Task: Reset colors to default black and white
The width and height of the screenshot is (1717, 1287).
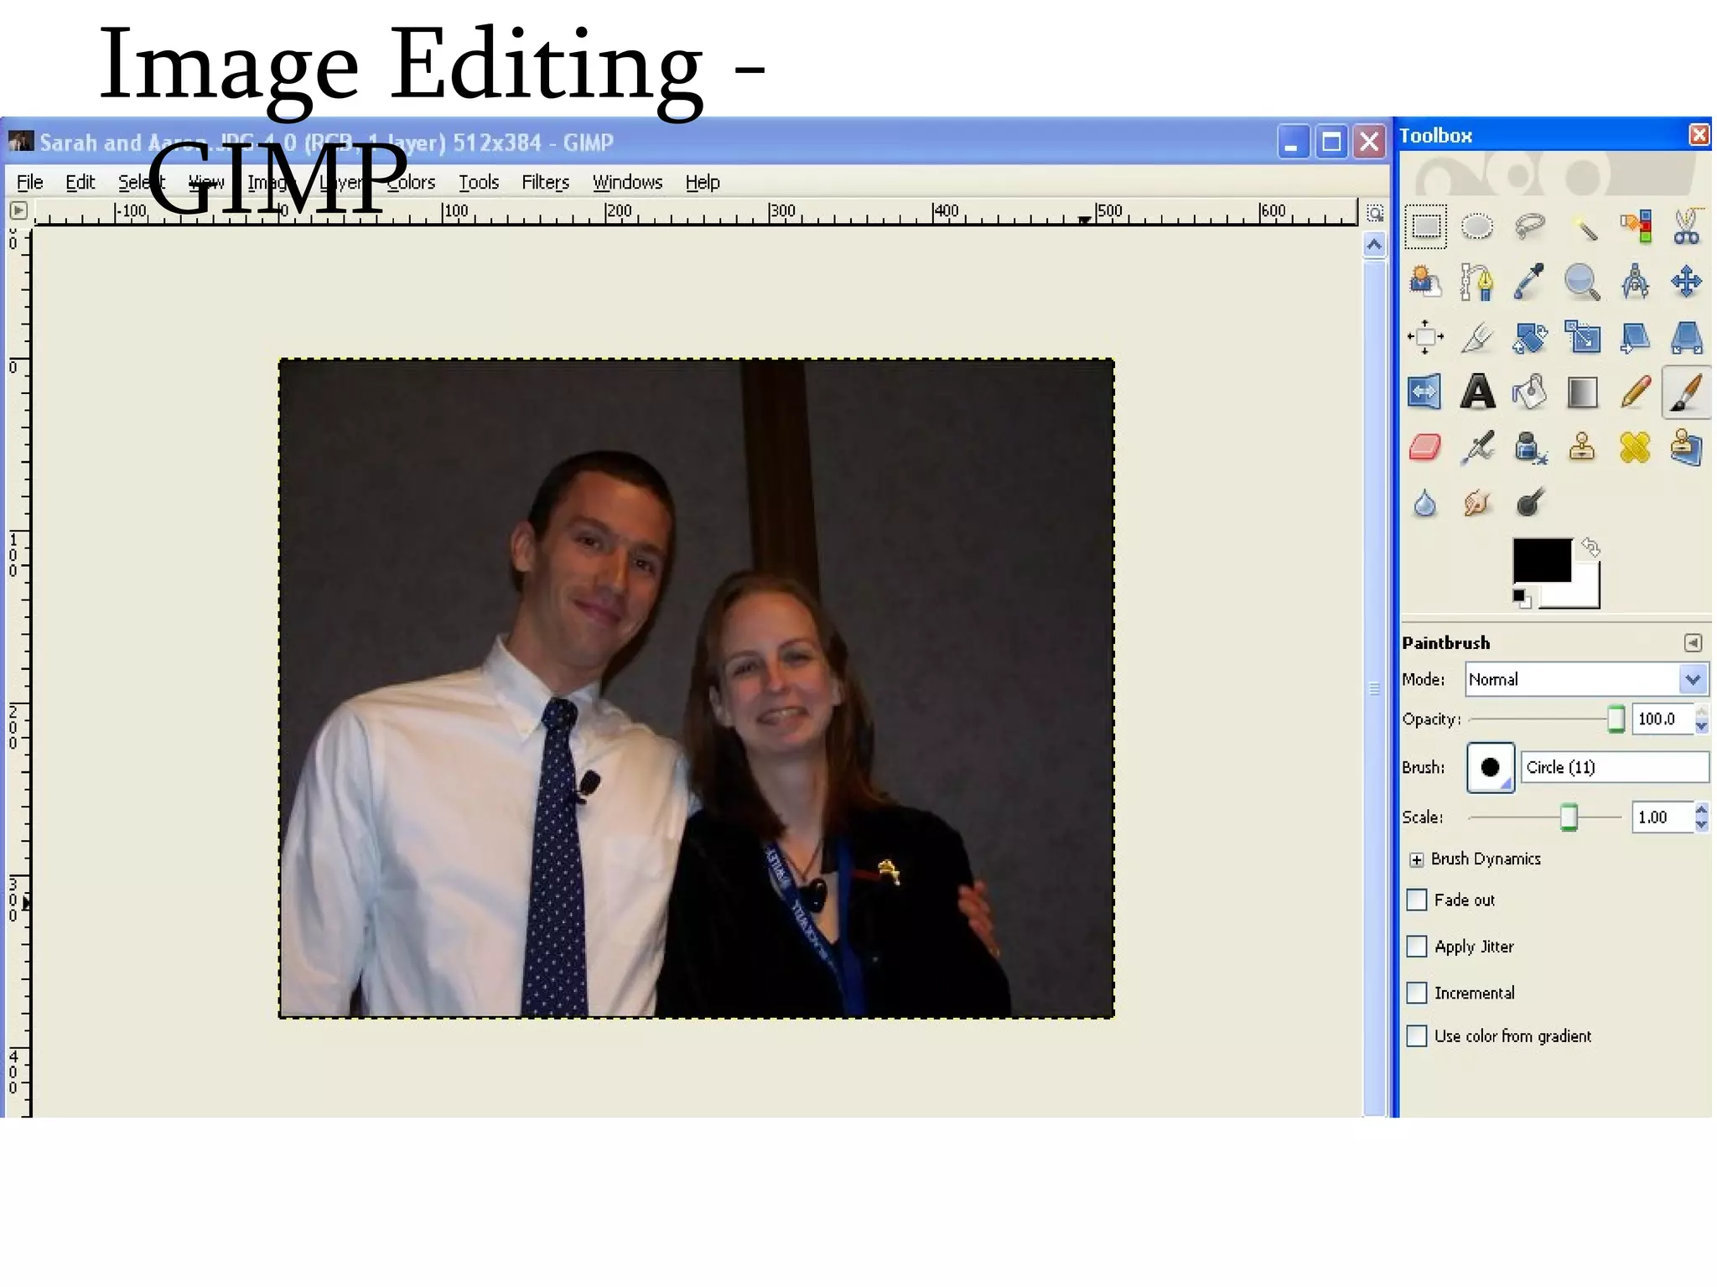Action: point(1522,599)
